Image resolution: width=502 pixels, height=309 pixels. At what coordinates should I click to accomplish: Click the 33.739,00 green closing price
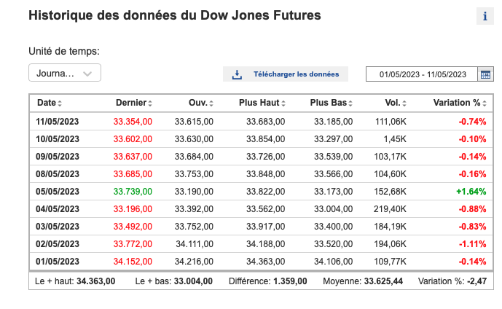pyautogui.click(x=133, y=191)
